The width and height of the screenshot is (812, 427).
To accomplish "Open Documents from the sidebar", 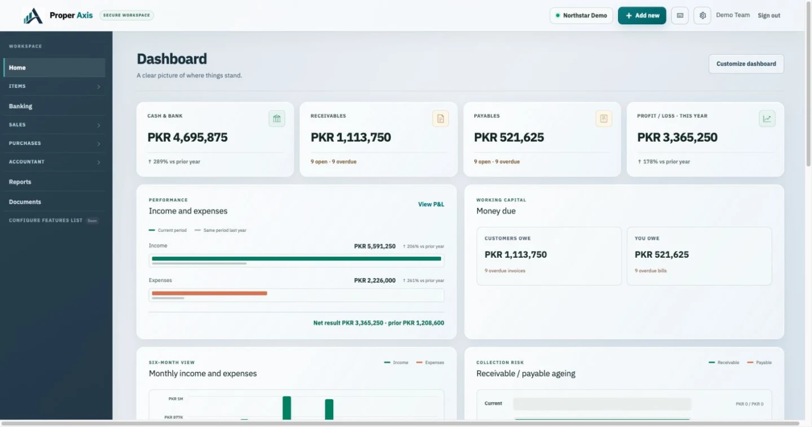I will (54, 201).
